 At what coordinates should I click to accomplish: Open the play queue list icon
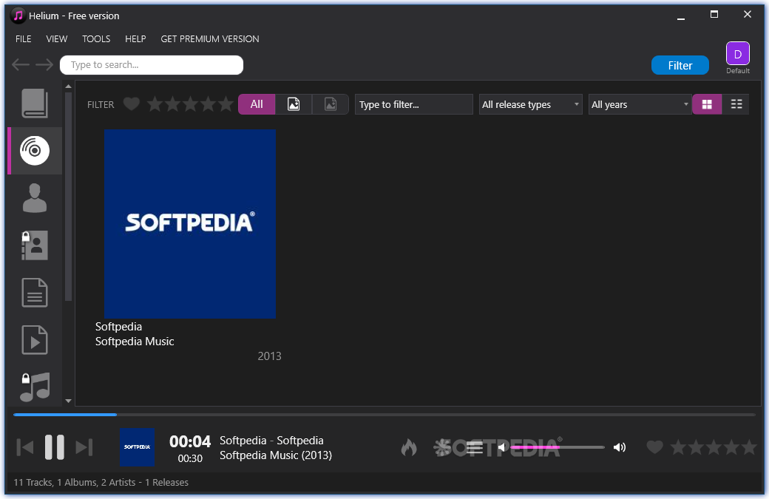[x=474, y=447]
